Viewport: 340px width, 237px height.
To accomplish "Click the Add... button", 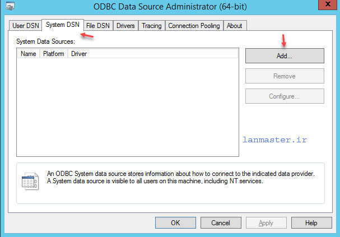I will click(x=285, y=55).
